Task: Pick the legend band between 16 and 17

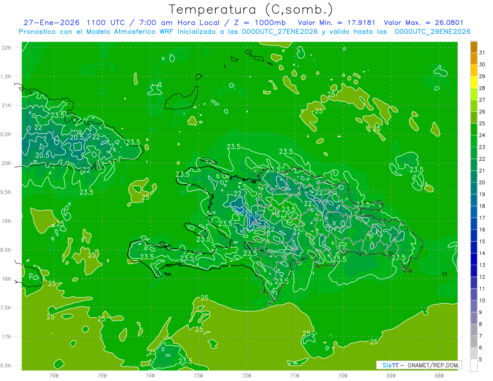Action: [474, 224]
